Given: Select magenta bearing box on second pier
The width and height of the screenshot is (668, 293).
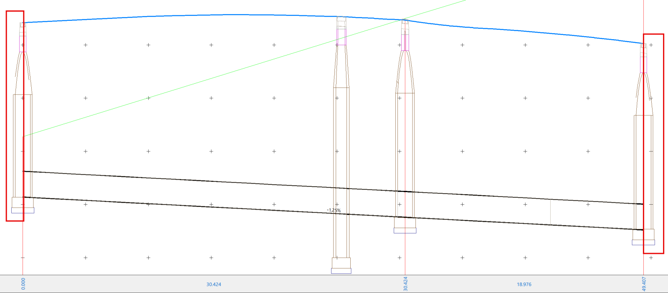Looking at the screenshot, I should 342,37.
